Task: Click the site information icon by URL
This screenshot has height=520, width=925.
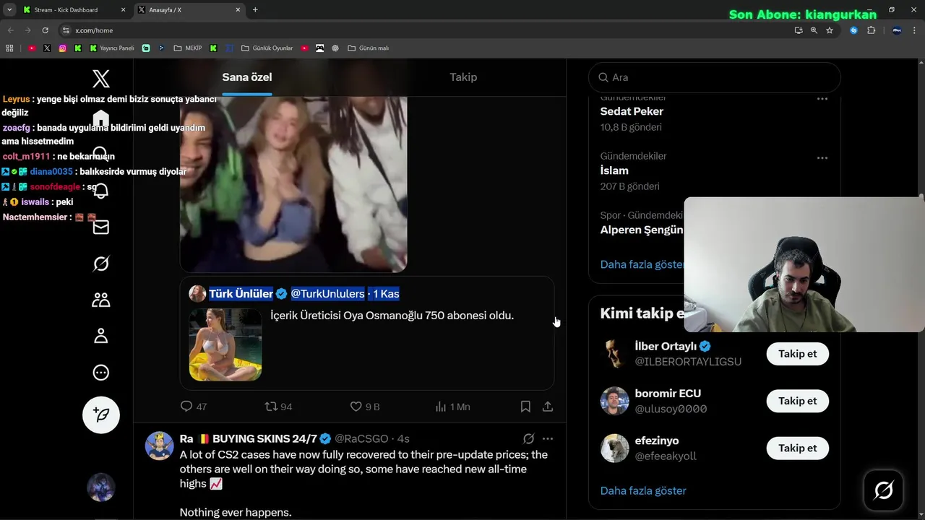Action: 66,30
